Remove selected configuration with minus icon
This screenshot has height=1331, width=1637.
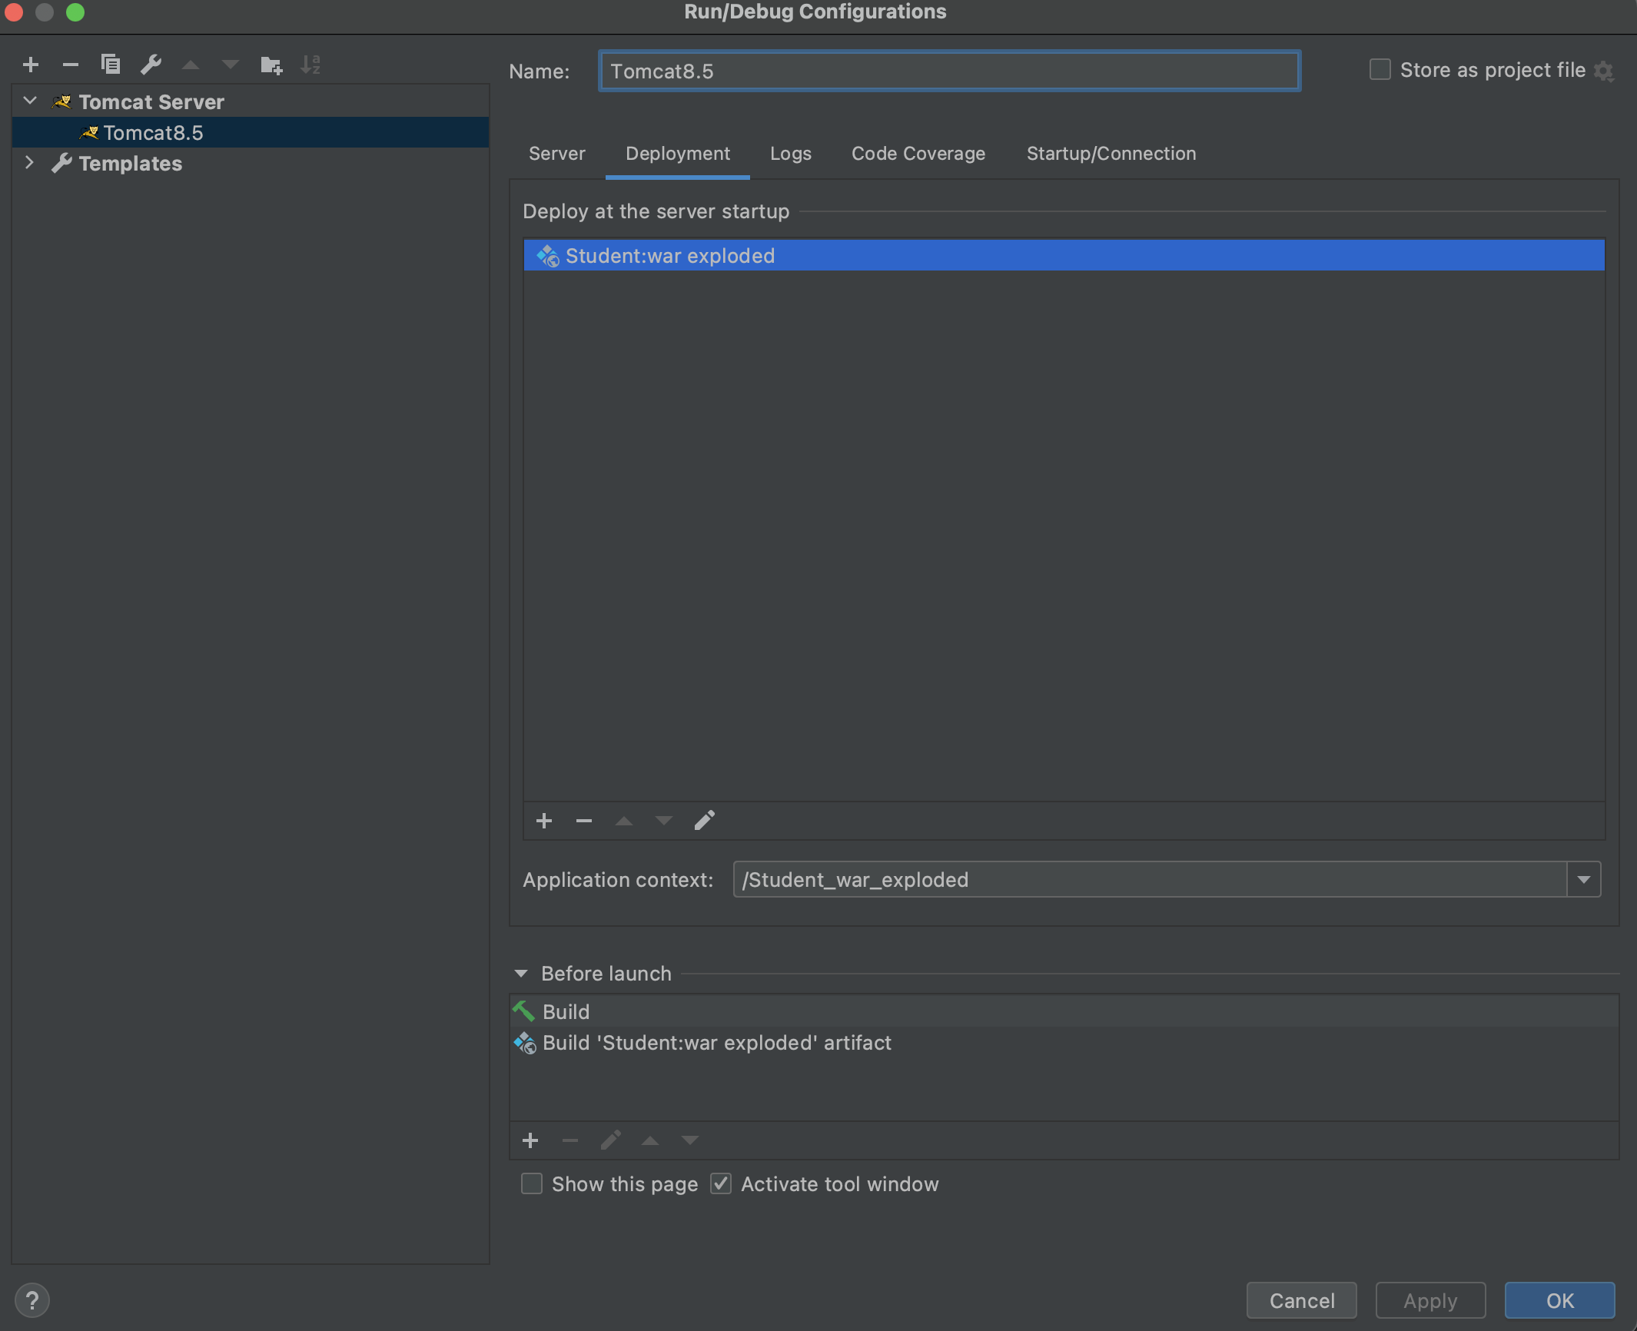point(71,65)
